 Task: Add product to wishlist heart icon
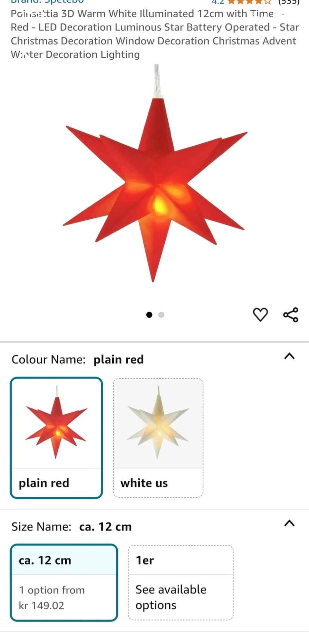(x=260, y=315)
